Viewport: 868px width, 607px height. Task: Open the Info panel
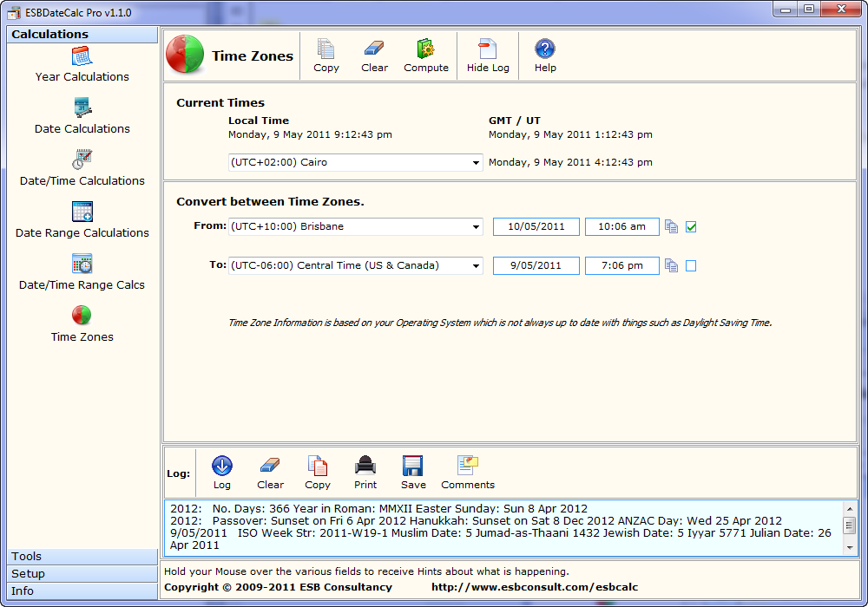click(82, 591)
